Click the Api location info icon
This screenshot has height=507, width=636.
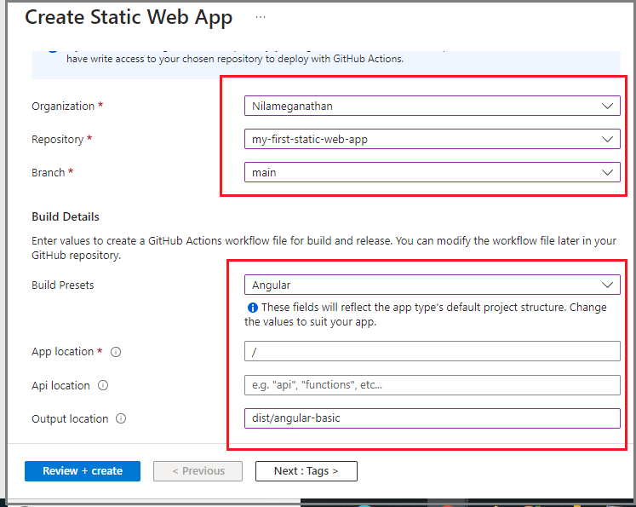click(103, 385)
